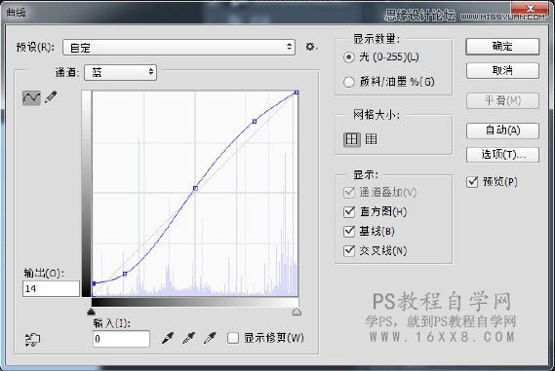
Task: Click the 选项(T)... options button
Action: [x=502, y=155]
